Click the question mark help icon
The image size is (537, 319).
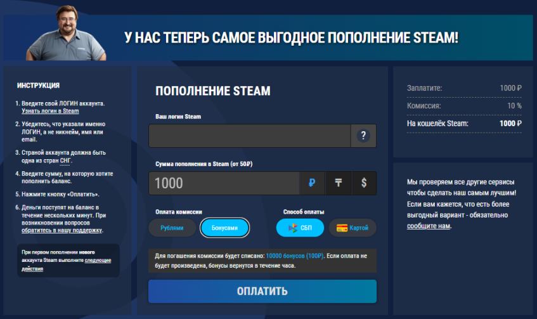[x=363, y=136]
